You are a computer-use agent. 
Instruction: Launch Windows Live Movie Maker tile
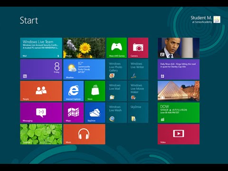tap(138, 91)
